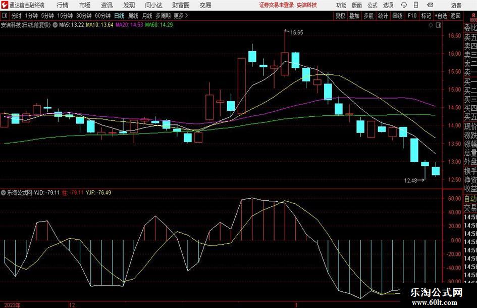Open the 行情 menu

[x=63, y=5]
